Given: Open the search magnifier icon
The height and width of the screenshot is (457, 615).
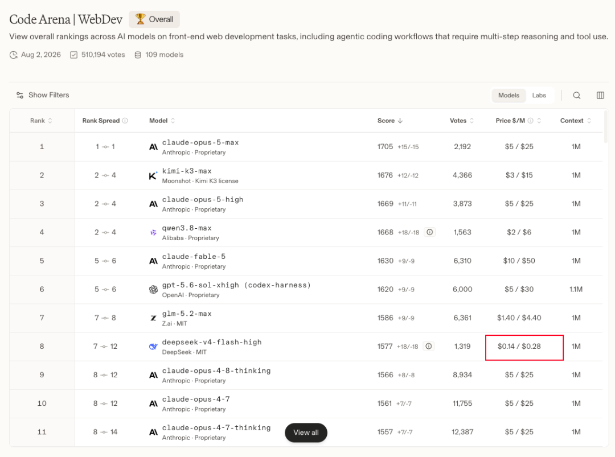Looking at the screenshot, I should click(576, 95).
